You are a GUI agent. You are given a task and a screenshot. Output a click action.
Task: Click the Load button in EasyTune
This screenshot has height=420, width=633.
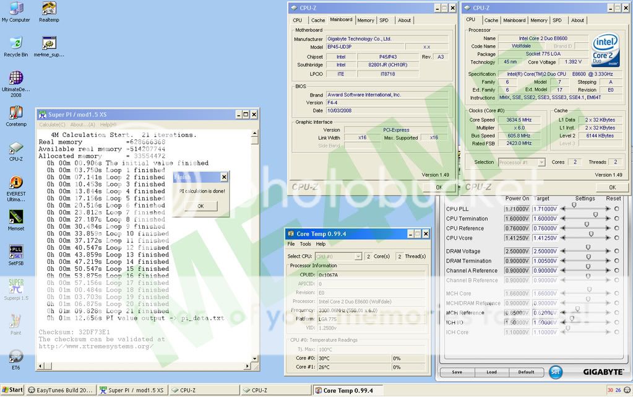click(492, 372)
